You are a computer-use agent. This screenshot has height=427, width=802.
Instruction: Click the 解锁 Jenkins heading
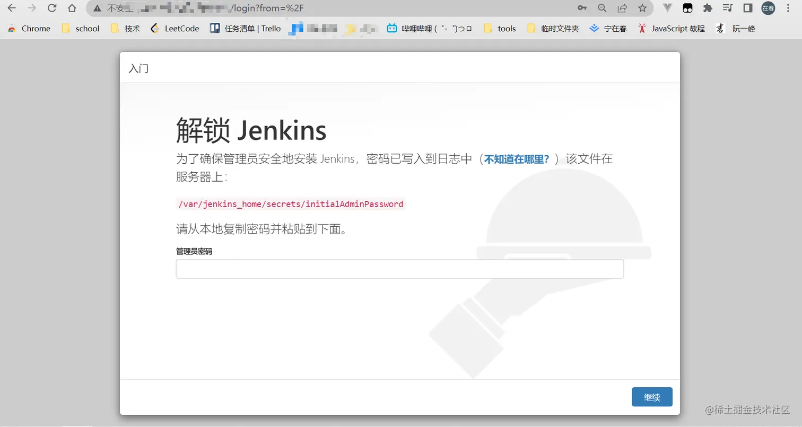tap(251, 131)
